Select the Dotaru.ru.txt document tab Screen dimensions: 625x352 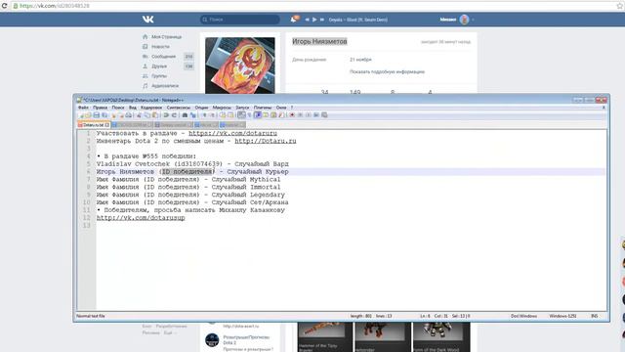pos(93,125)
